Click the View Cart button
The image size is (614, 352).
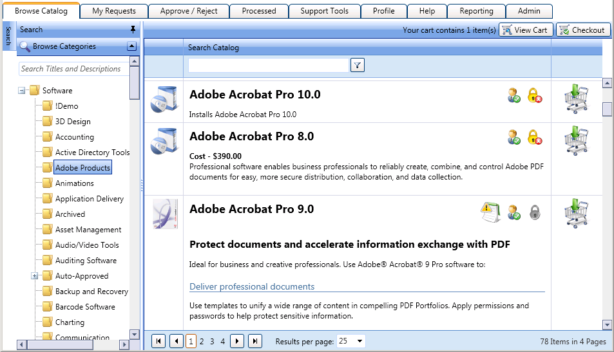pyautogui.click(x=526, y=30)
